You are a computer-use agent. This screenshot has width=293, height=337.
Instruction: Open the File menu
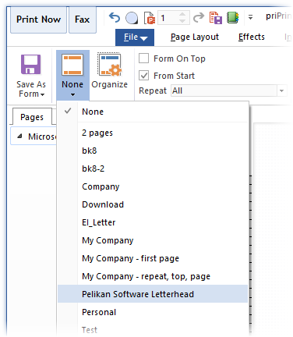[x=135, y=37]
